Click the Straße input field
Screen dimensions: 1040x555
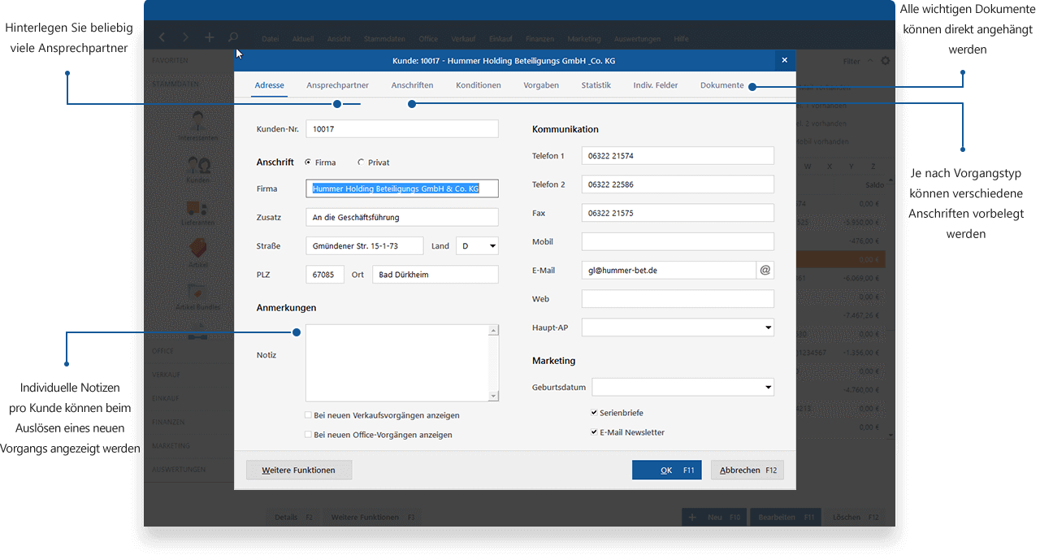pyautogui.click(x=365, y=246)
